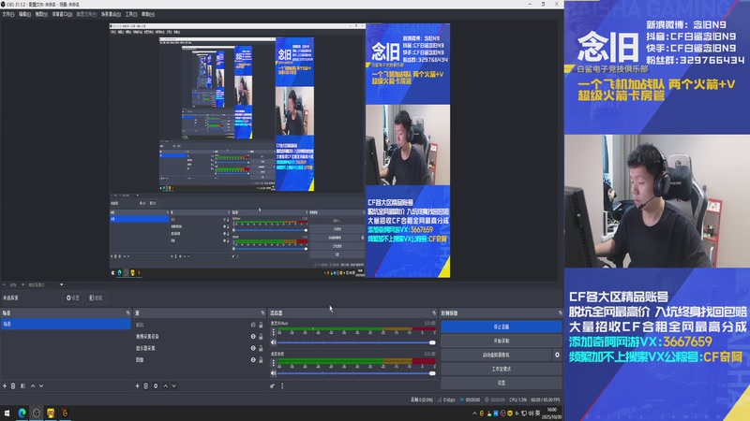The image size is (750, 421).
Task: Open the 视图(V) menu
Action: pyautogui.click(x=41, y=14)
